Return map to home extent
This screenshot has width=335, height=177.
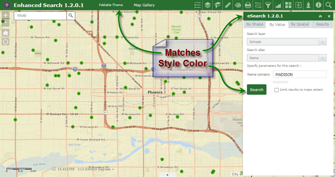(6, 33)
